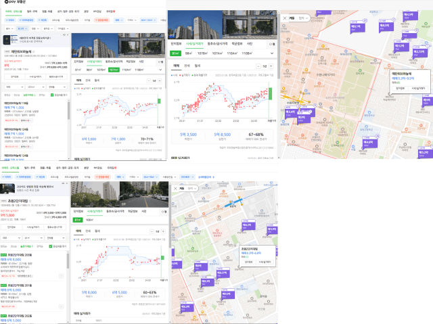Close the ad banner above 매탄위브하늘채 title
The height and width of the screenshot is (324, 433).
coord(67,34)
